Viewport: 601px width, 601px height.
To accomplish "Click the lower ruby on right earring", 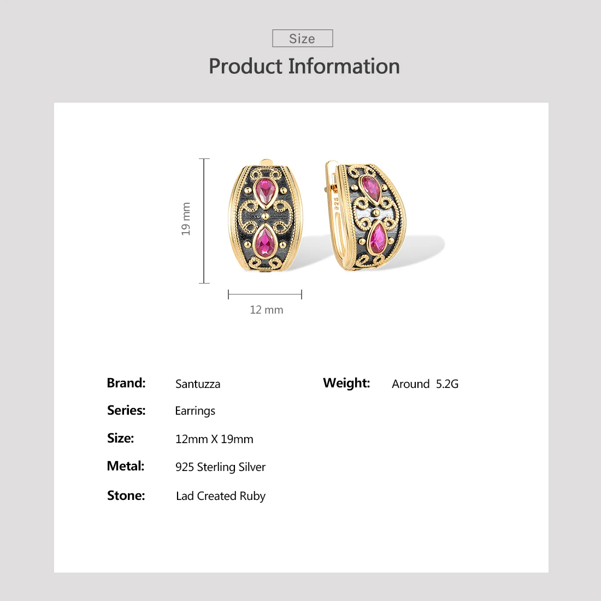I will (378, 239).
